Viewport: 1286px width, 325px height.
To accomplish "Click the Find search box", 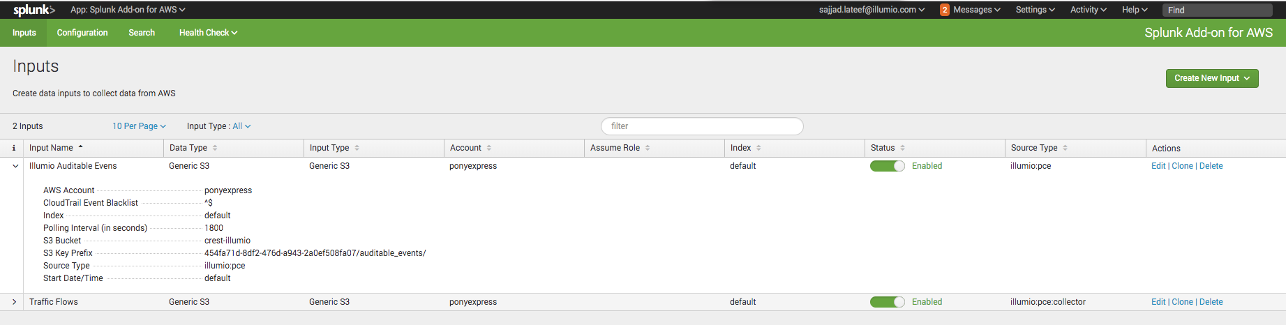I will click(x=1217, y=10).
